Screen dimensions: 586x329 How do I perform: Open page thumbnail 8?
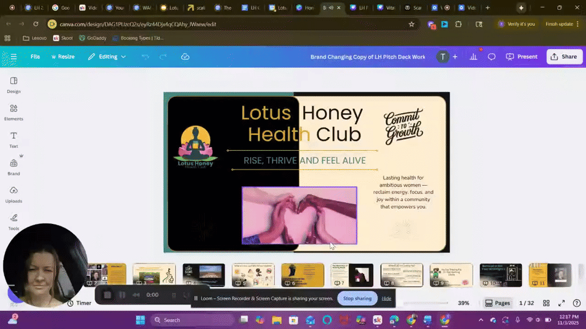402,275
